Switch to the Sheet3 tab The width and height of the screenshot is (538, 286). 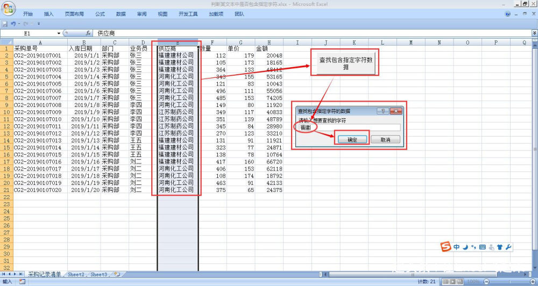point(99,274)
